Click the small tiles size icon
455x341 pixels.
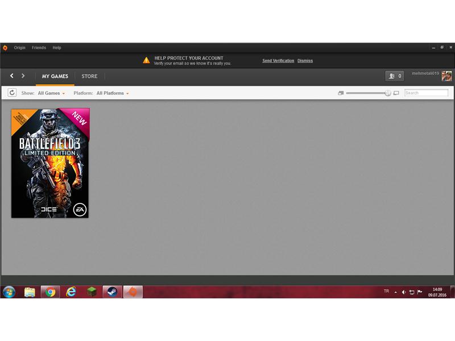(341, 93)
